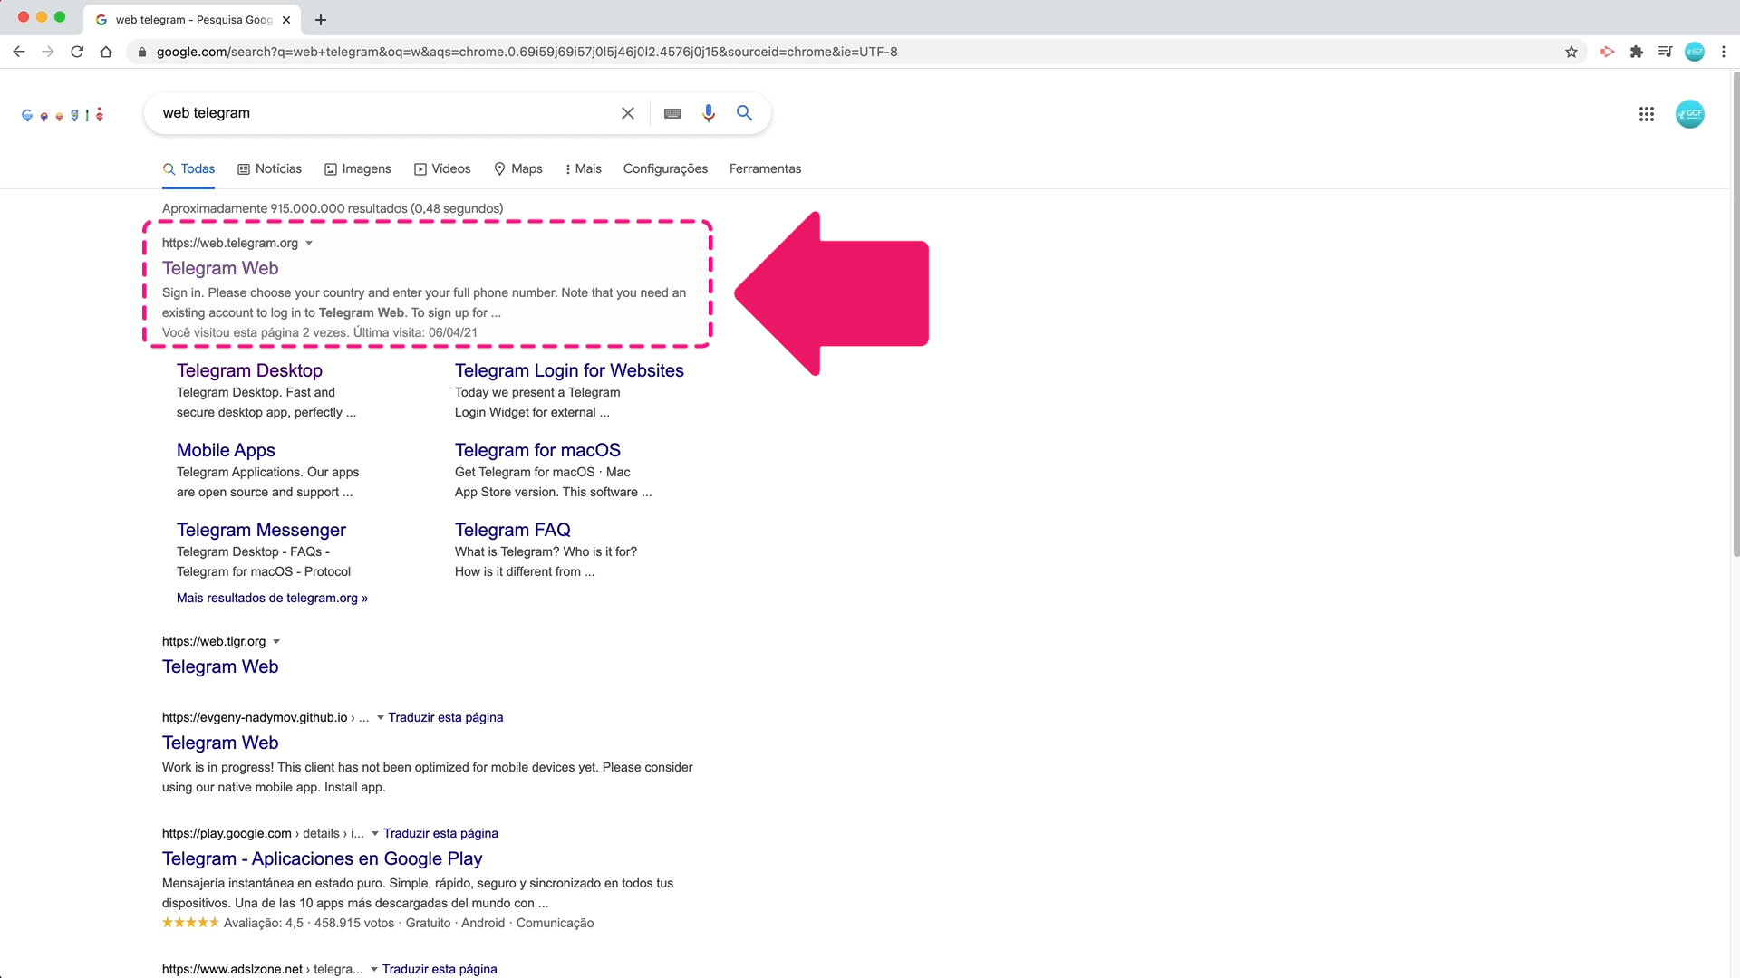Viewport: 1740px width, 978px height.
Task: Expand the telegram.org result dropdown arrow
Action: [308, 243]
